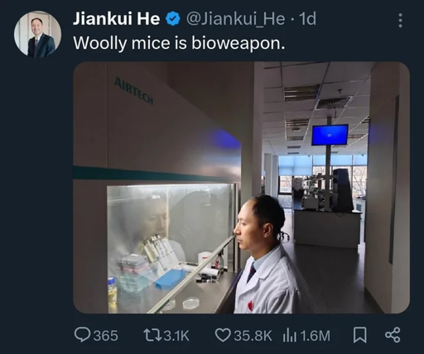
Task: Repost the tweet via the retweet arrows icon
Action: (x=152, y=335)
